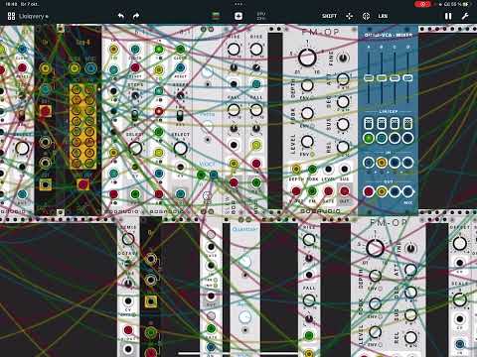Click the upper FM-OP DEC knob
The image size is (477, 357).
click(343, 102)
